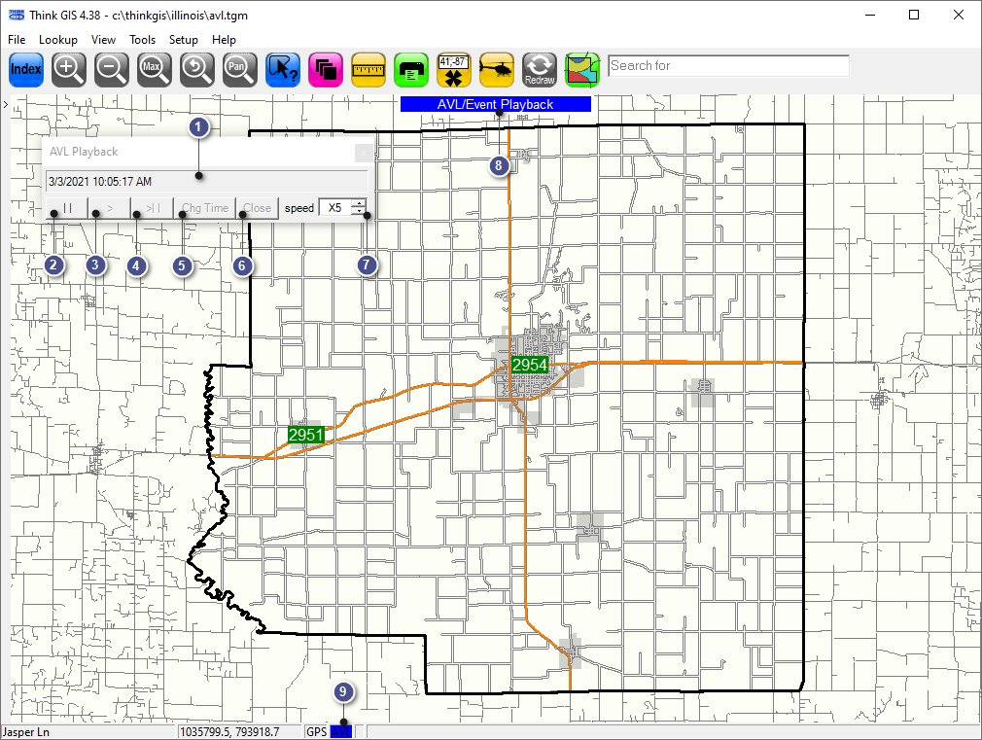Click the AVL Playback dialog title

84,152
